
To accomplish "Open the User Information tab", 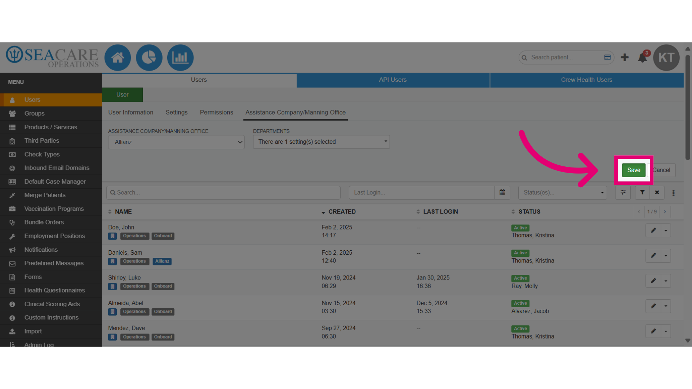I will click(x=131, y=112).
